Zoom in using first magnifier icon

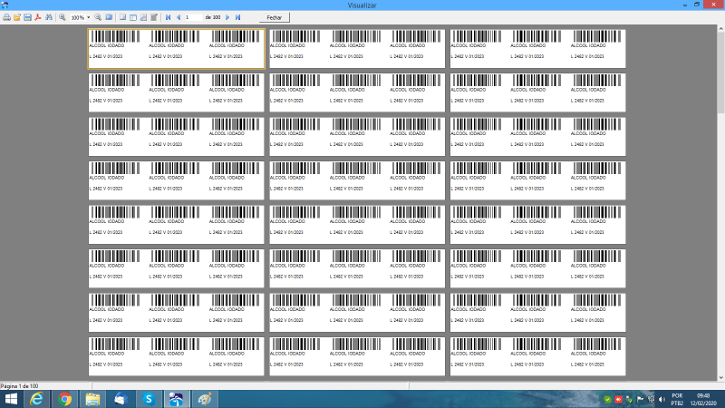63,17
